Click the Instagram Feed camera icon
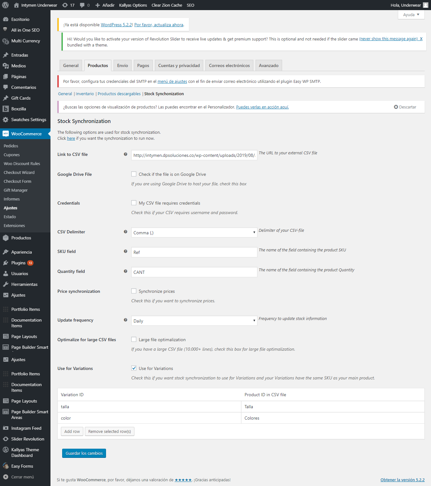431x486 pixels. click(6, 428)
